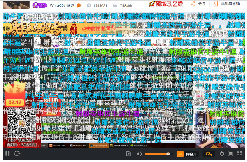Click League of Legends taskbar item in stream
This screenshot has height=162, width=247.
99,146
